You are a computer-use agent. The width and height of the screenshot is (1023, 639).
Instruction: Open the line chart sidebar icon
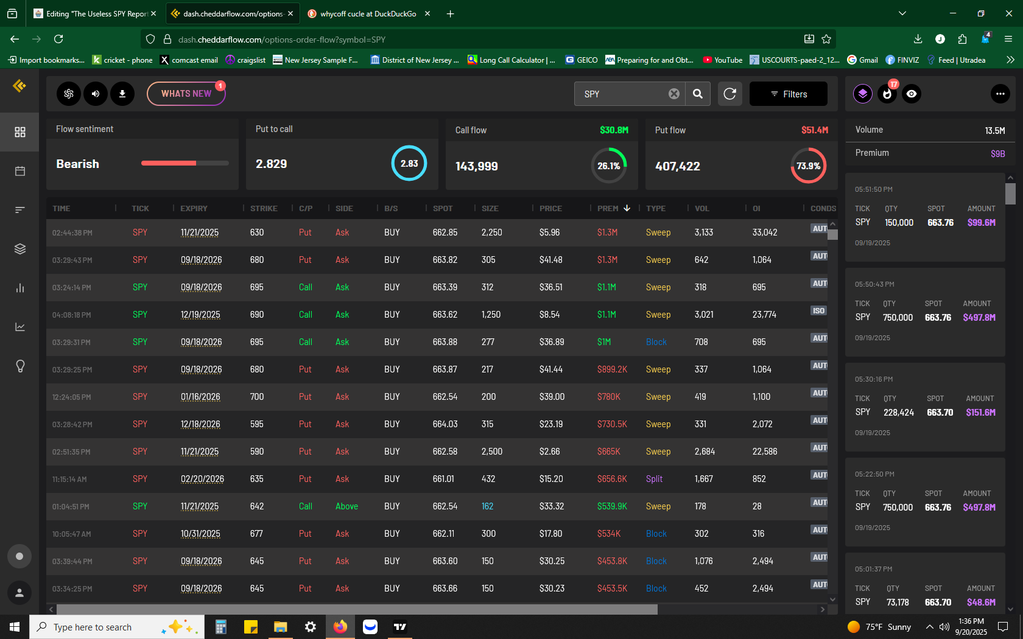(x=20, y=327)
